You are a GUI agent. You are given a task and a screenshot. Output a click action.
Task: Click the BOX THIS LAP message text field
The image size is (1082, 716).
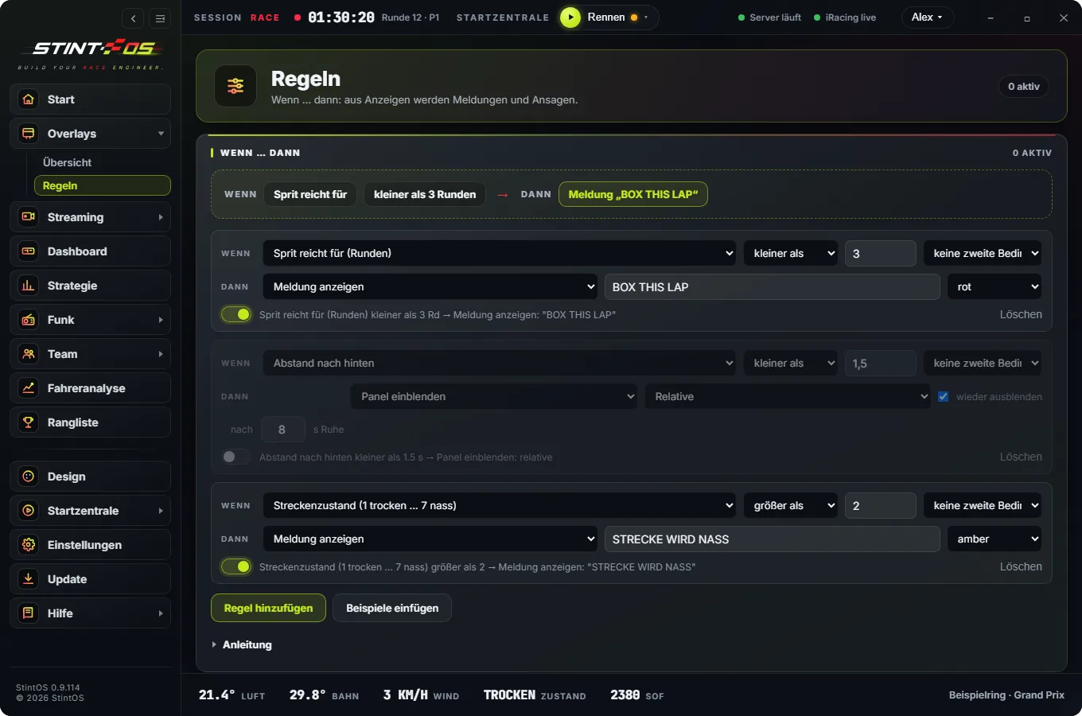pyautogui.click(x=772, y=286)
